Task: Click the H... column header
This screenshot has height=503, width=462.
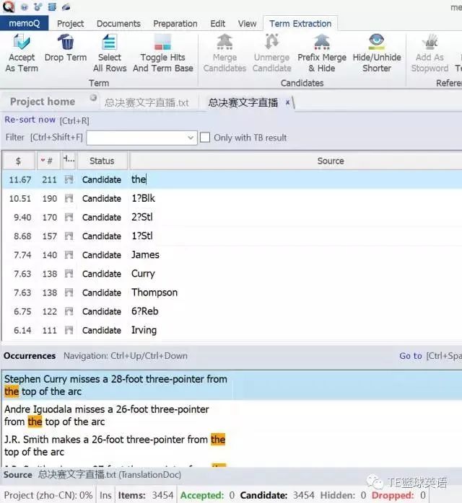Action: (69, 161)
